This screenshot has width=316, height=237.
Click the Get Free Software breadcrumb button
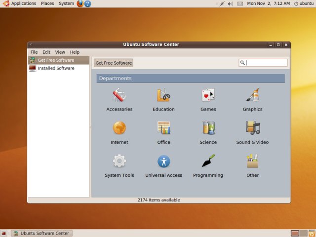(114, 63)
